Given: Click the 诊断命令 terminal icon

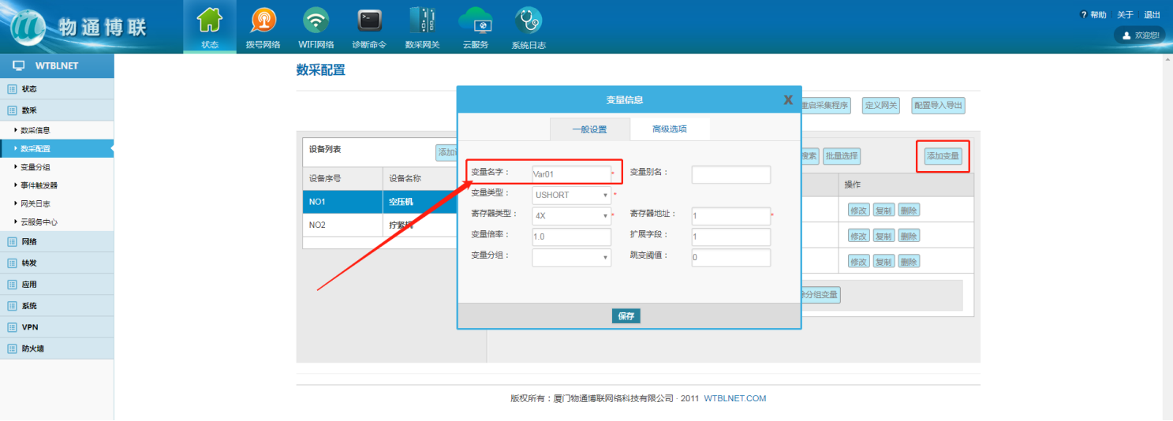Looking at the screenshot, I should tap(368, 20).
